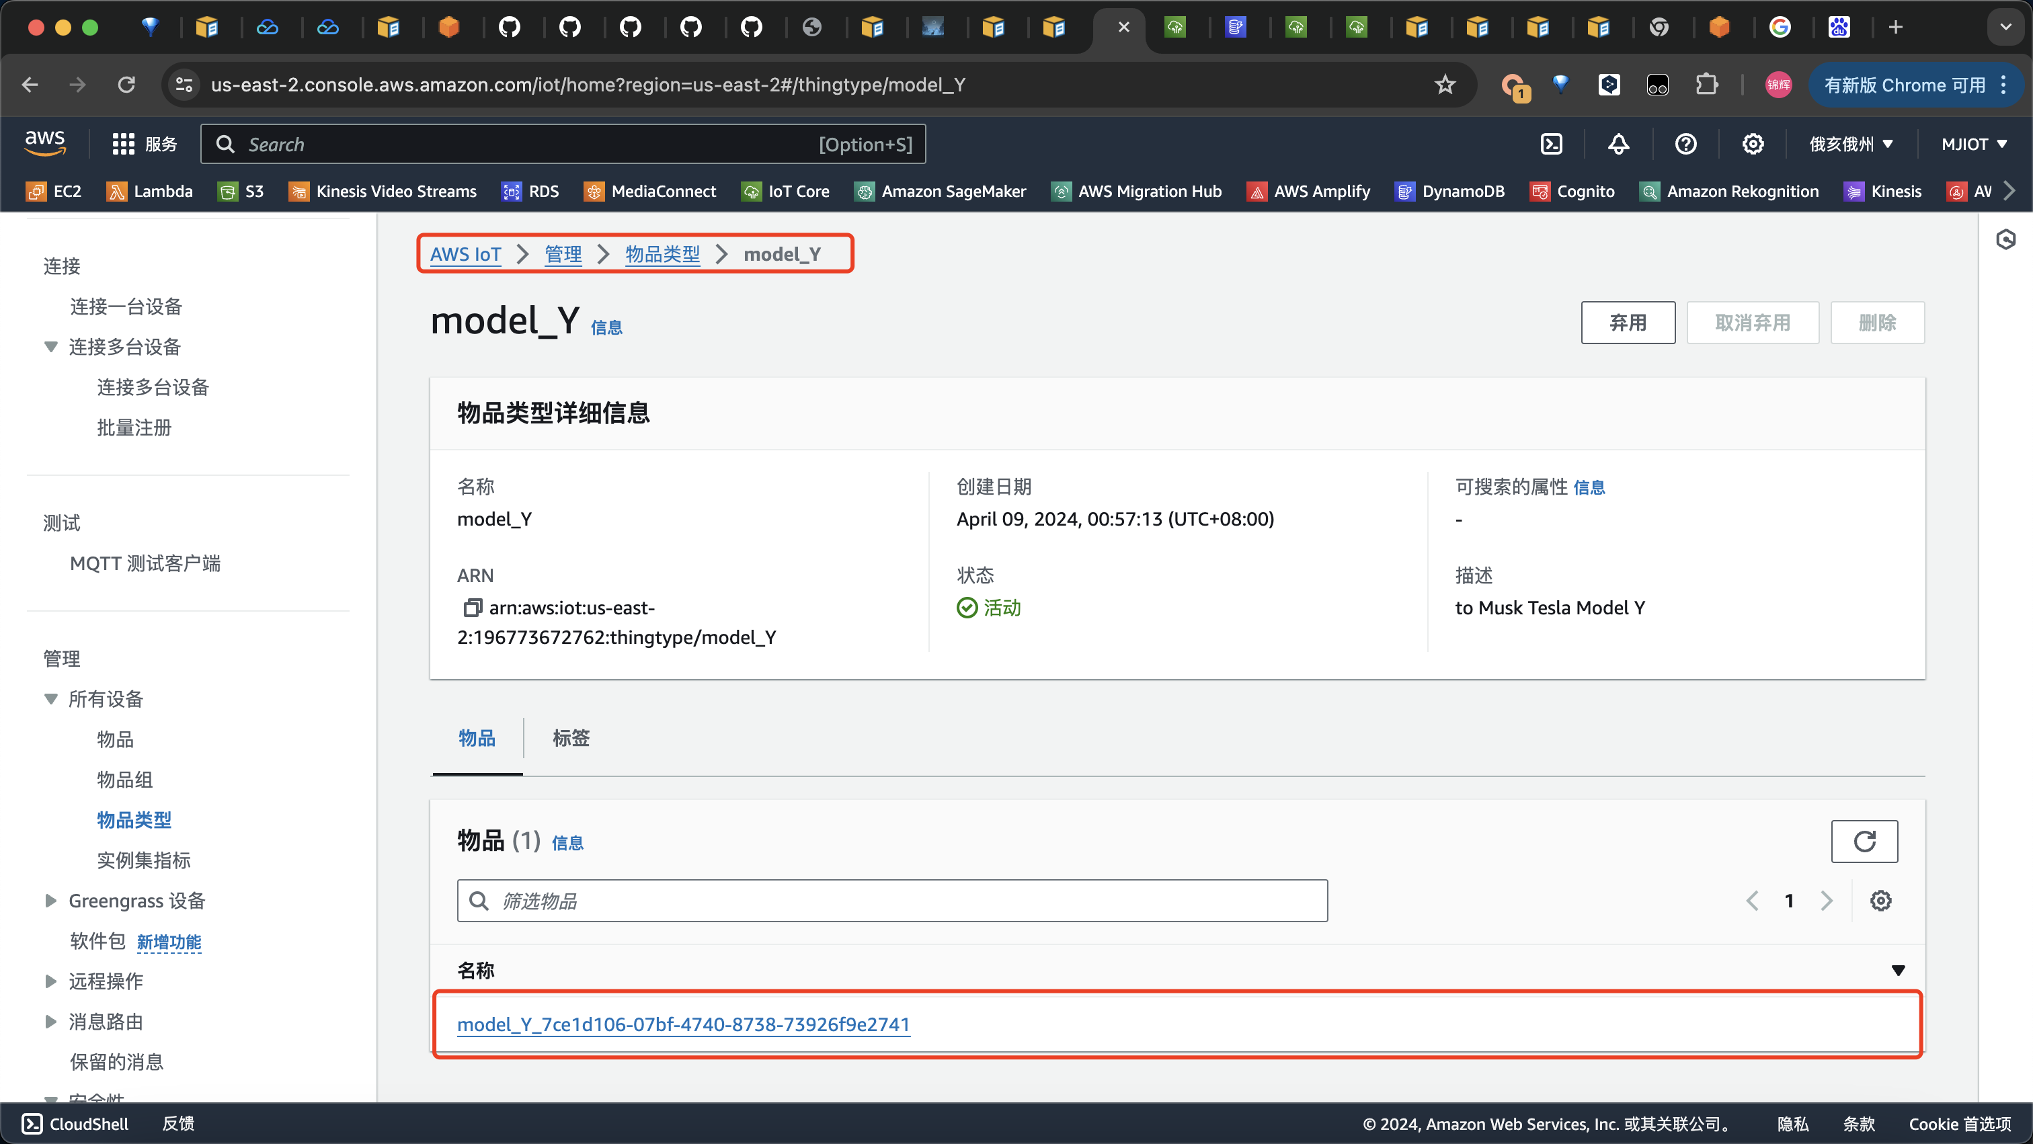Open the DynamoDB shortcut in favorites bar
Image resolution: width=2033 pixels, height=1144 pixels.
1451,191
